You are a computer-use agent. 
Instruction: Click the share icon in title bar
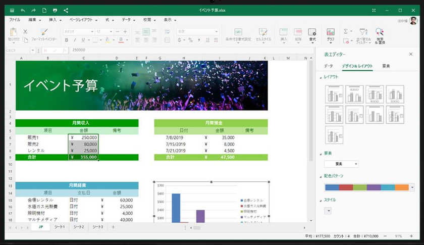tap(66, 10)
